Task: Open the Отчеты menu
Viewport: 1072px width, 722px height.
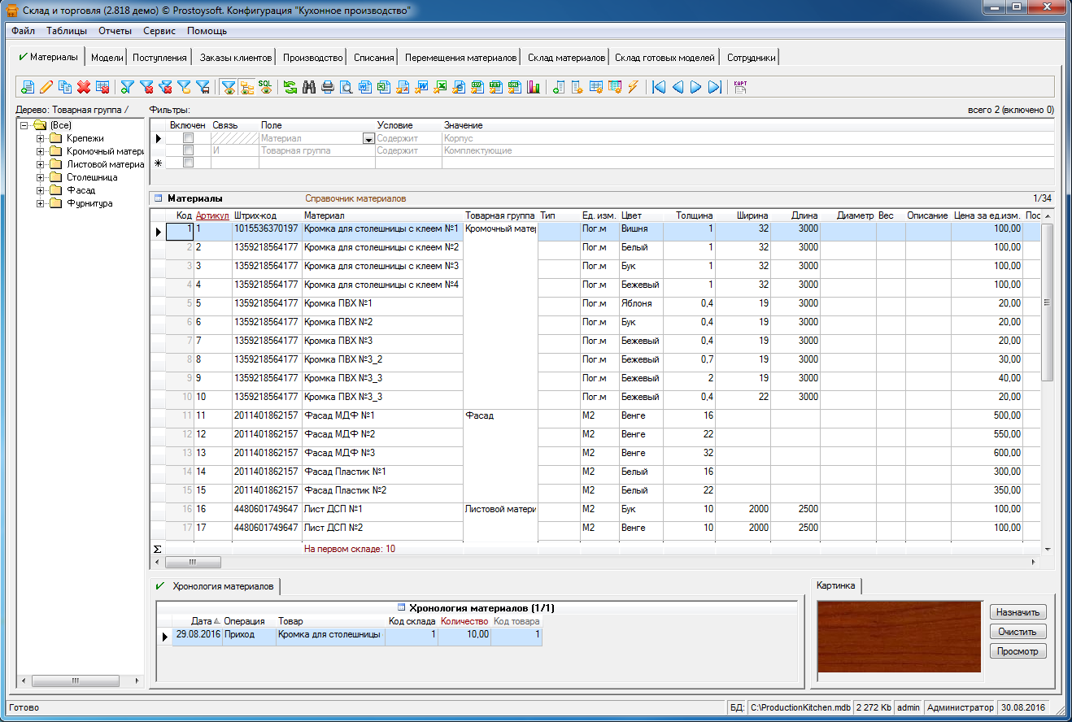Action: pyautogui.click(x=115, y=31)
